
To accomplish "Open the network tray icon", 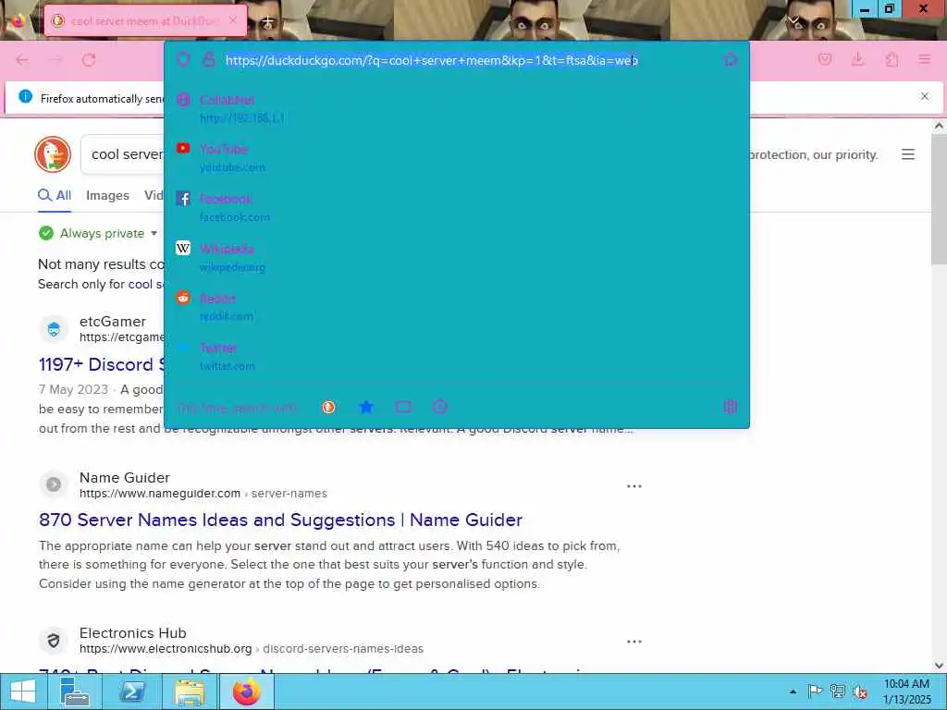I will coord(838,692).
